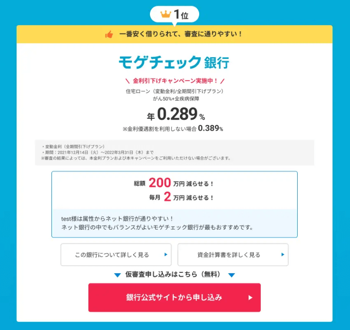Click the orange thumbs-up icon
350x330 pixels.
click(109, 34)
